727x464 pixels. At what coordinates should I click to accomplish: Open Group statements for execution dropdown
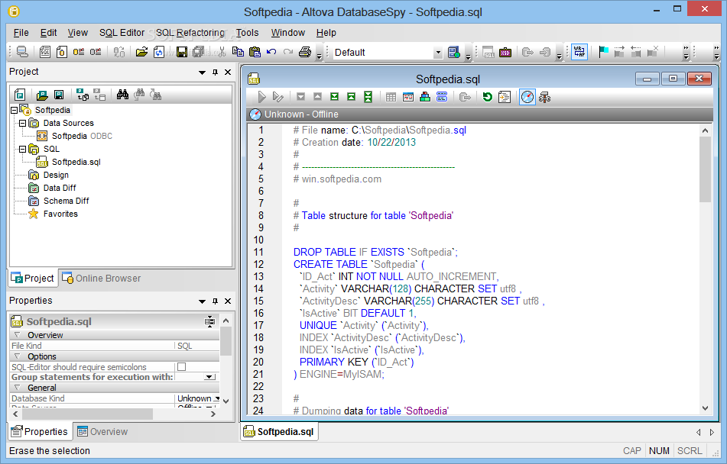click(x=211, y=377)
